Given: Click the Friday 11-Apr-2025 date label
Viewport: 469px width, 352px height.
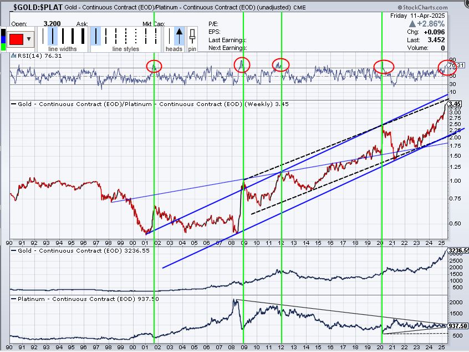Looking at the screenshot, I should (x=417, y=16).
